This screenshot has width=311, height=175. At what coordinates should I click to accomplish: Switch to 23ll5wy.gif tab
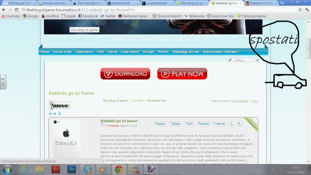[19, 3]
